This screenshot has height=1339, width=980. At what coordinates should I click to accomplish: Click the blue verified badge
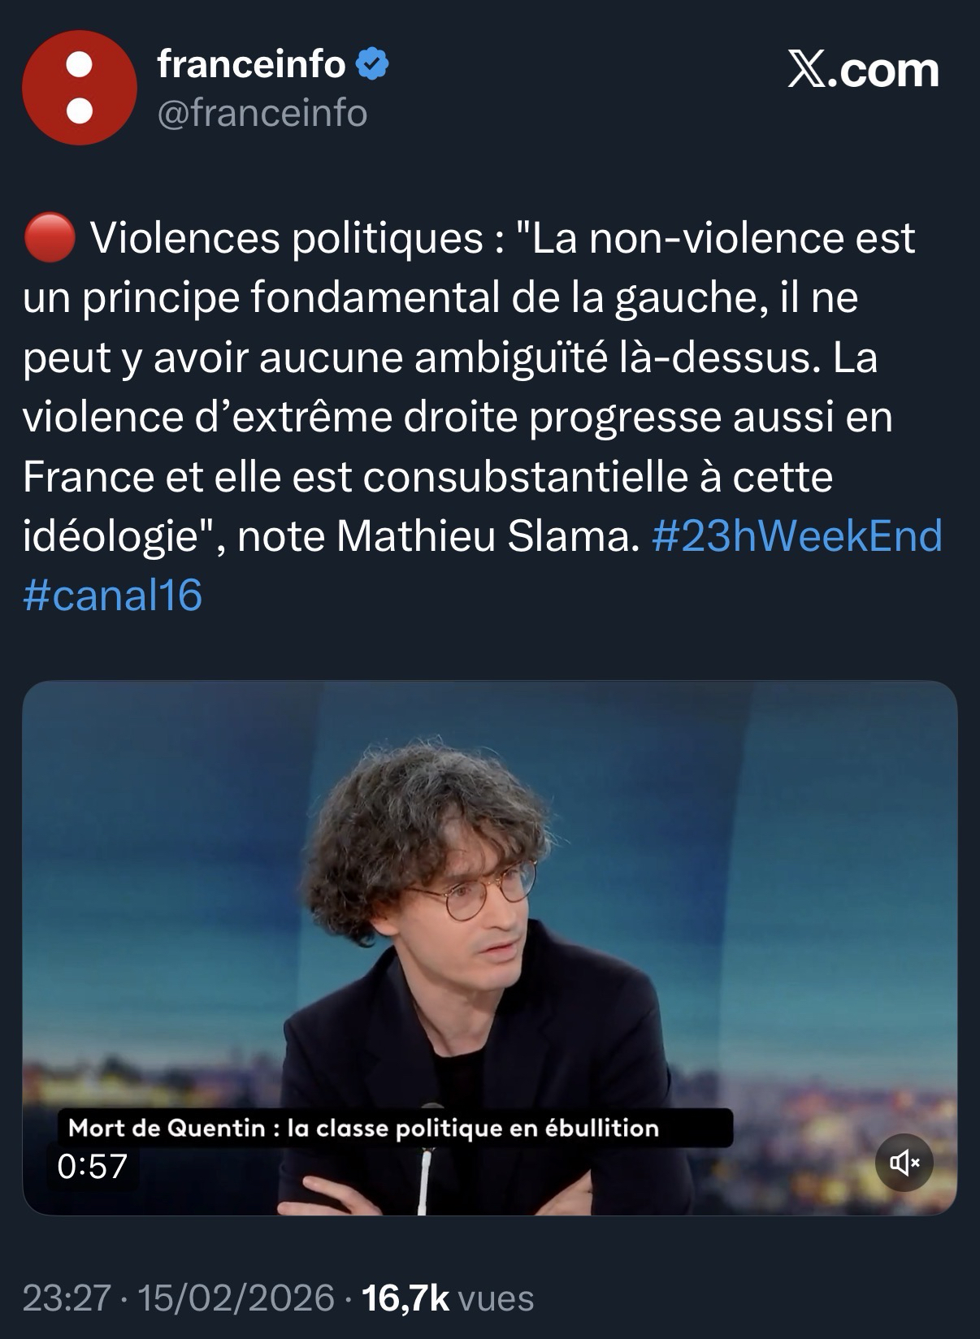[372, 65]
